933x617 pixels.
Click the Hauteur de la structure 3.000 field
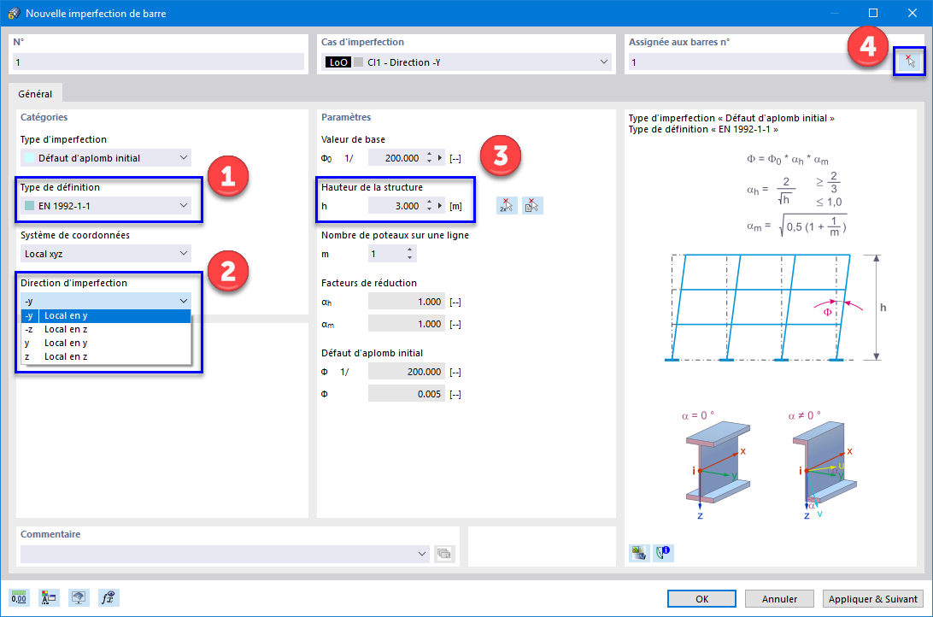[x=396, y=206]
